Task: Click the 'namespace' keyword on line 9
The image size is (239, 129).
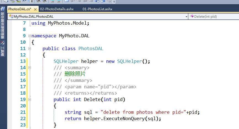Action: pos(44,36)
